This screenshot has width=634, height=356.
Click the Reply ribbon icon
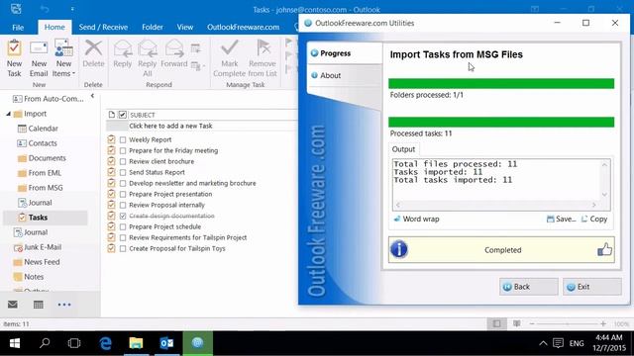tap(123, 53)
